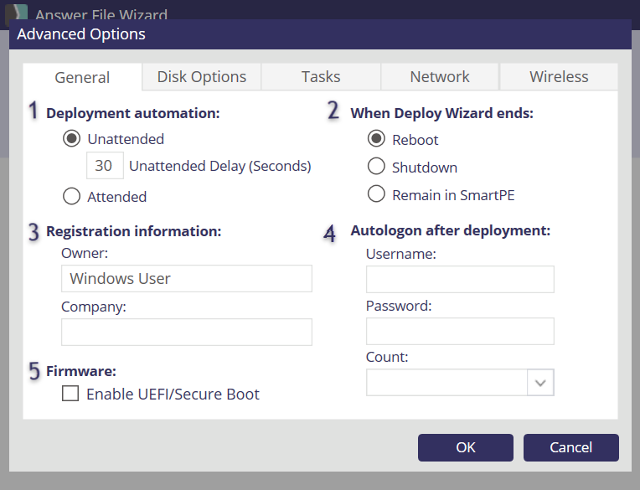Select Reboot when Deploy Wizard ends

pyautogui.click(x=377, y=139)
